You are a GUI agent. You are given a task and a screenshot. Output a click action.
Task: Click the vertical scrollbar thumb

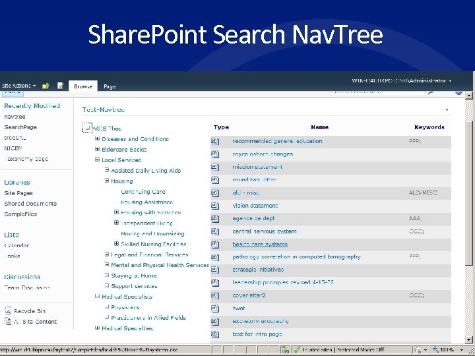click(x=468, y=193)
